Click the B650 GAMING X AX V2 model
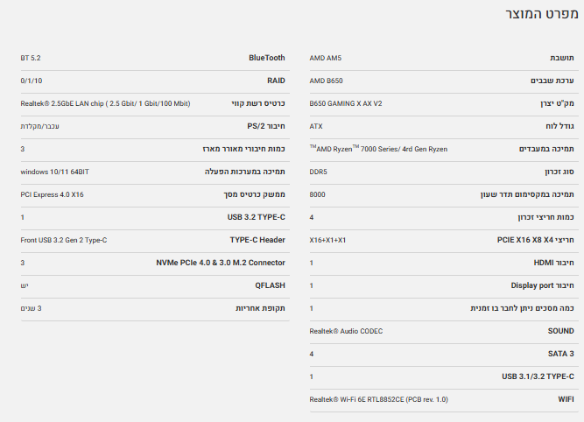 [x=346, y=103]
